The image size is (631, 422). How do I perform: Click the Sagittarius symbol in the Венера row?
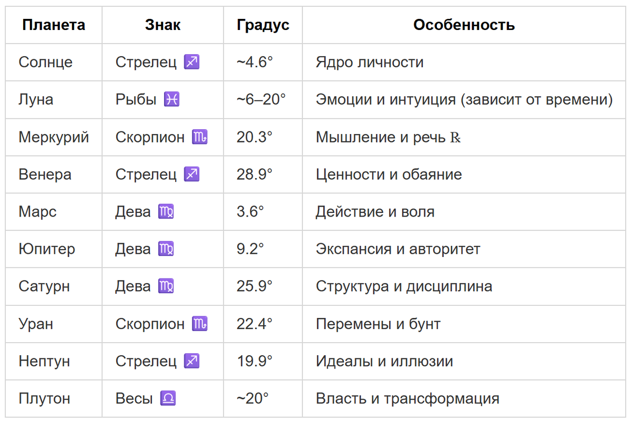pos(191,174)
